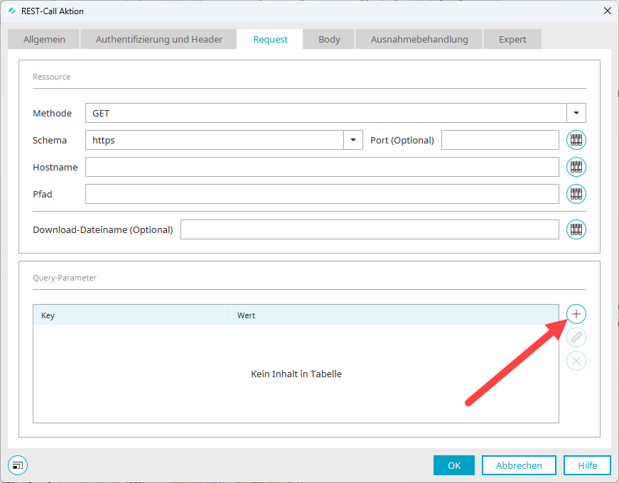
Task: Switch to the Allgemein tab
Action: click(x=44, y=39)
